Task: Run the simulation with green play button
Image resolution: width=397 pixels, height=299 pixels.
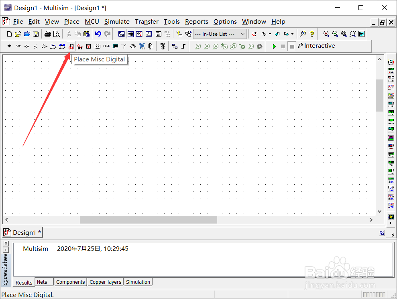Action: point(274,46)
